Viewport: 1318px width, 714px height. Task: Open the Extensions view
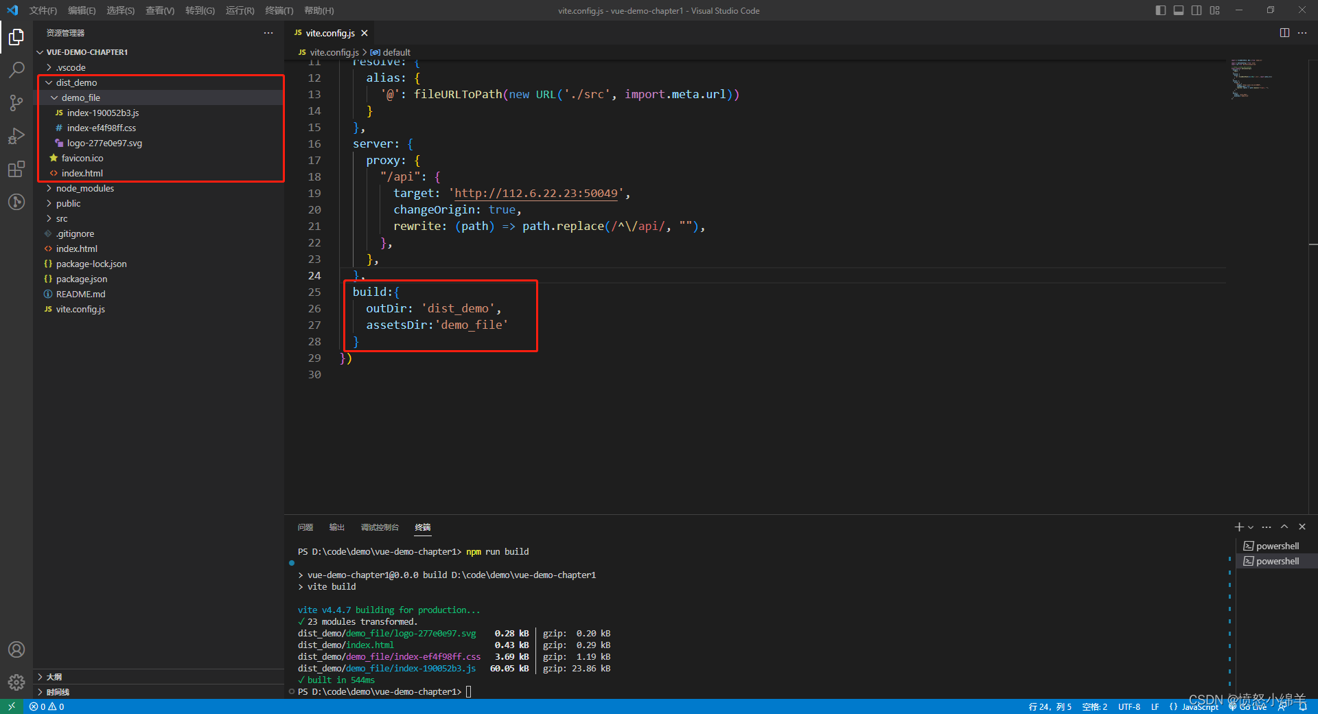tap(16, 169)
